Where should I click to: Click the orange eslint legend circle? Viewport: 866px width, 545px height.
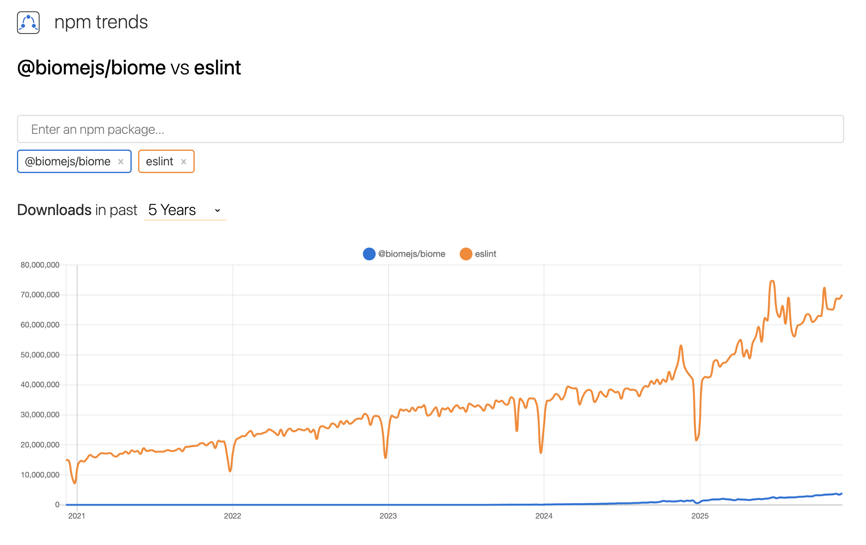(466, 254)
